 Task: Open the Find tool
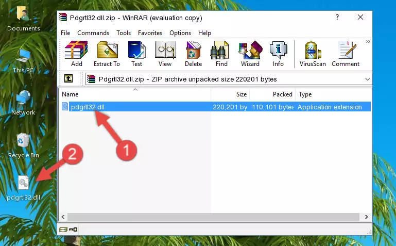coord(221,54)
